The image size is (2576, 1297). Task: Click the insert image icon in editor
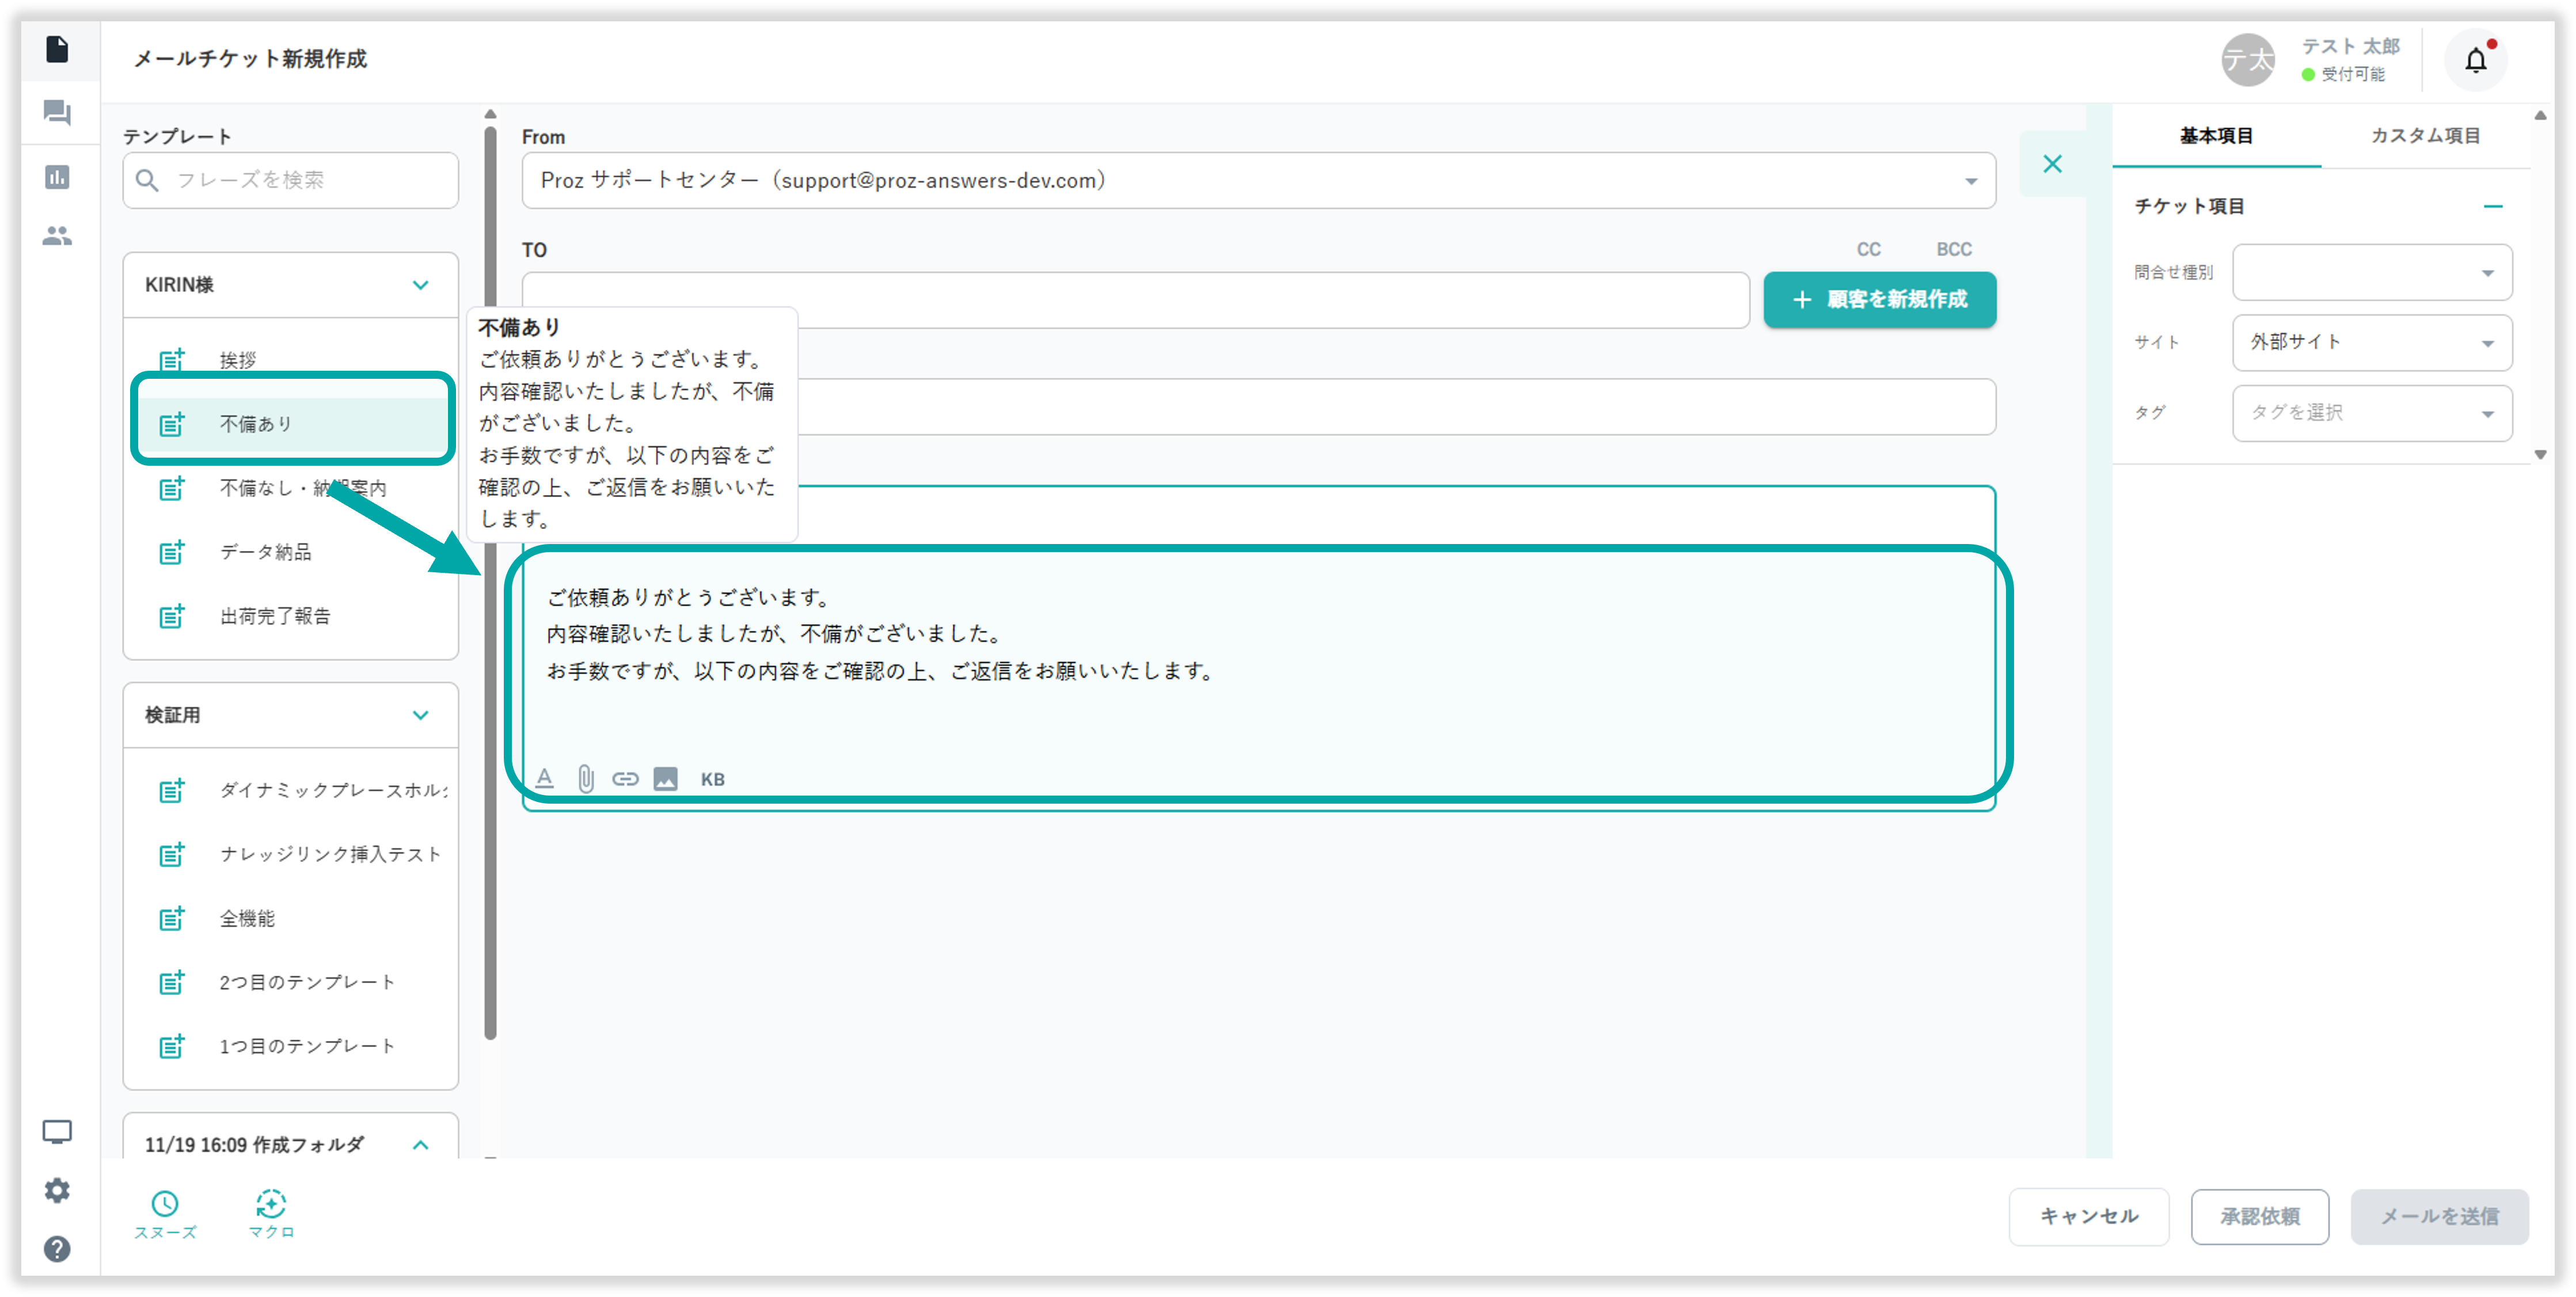click(x=665, y=779)
